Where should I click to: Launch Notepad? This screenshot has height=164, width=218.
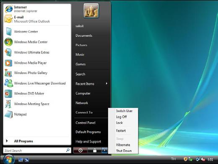click(37, 114)
